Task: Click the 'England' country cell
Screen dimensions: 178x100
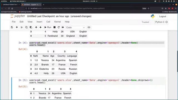Action: point(70,36)
